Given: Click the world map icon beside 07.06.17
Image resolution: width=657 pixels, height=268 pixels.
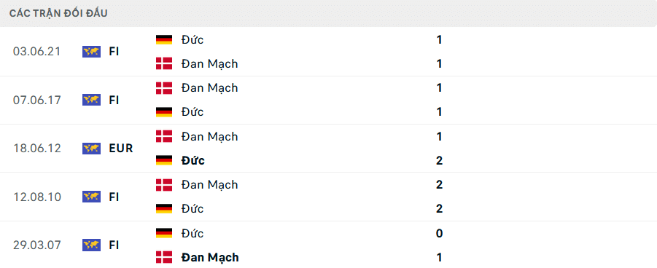Looking at the screenshot, I should pos(91,100).
